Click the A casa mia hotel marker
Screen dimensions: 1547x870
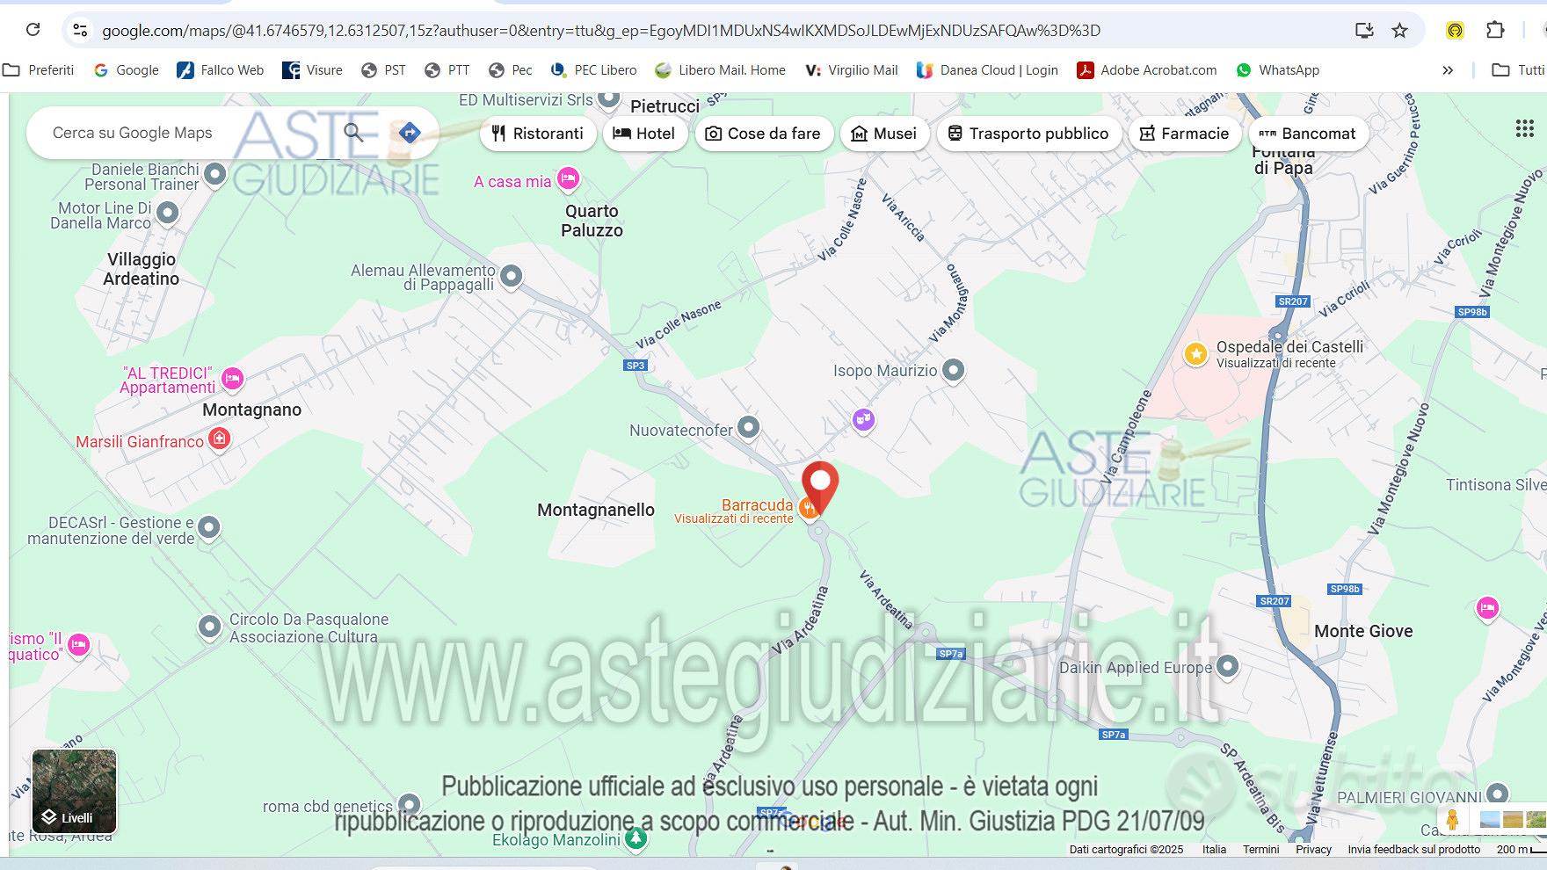(x=569, y=180)
